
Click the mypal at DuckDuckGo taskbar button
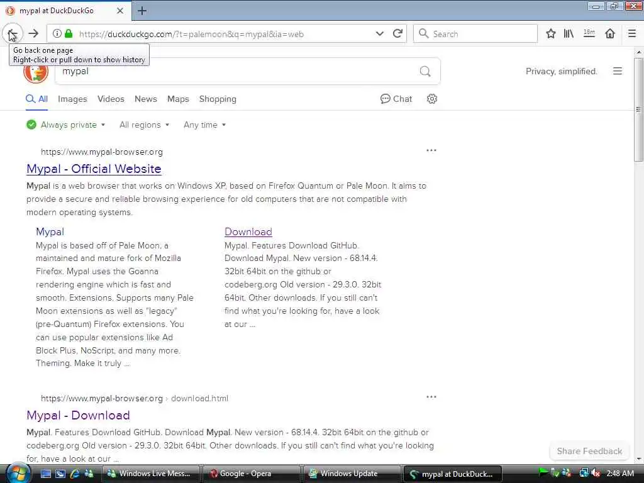point(453,474)
